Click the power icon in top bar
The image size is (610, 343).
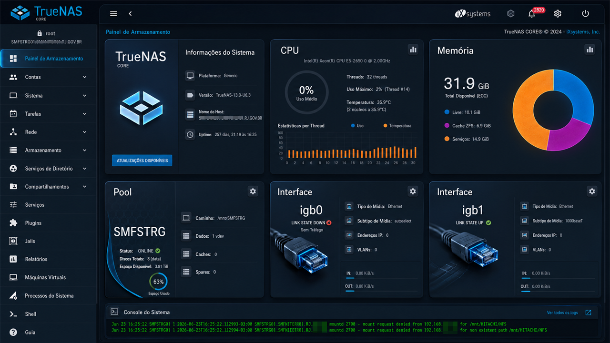(585, 14)
